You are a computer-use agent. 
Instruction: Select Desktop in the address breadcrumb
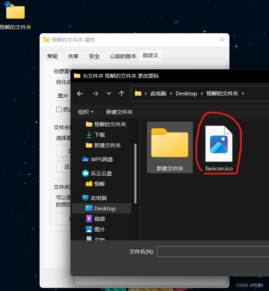(x=186, y=94)
